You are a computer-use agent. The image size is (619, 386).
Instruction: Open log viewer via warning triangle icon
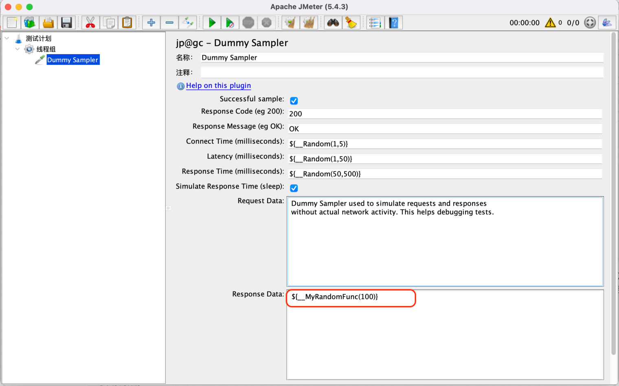(x=550, y=22)
